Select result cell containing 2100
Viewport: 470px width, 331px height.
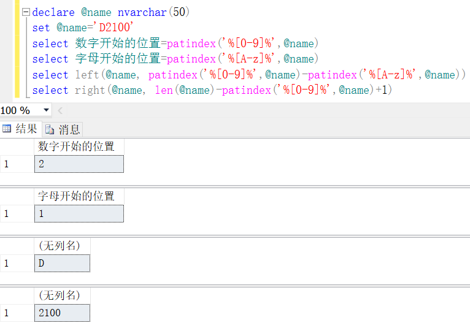[63, 313]
